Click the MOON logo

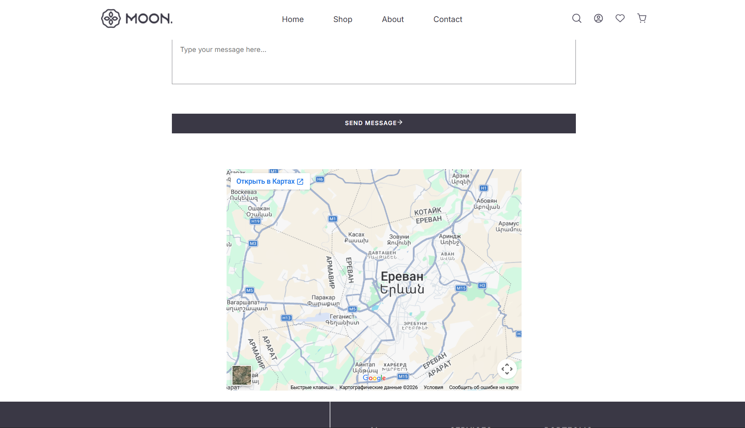click(137, 18)
